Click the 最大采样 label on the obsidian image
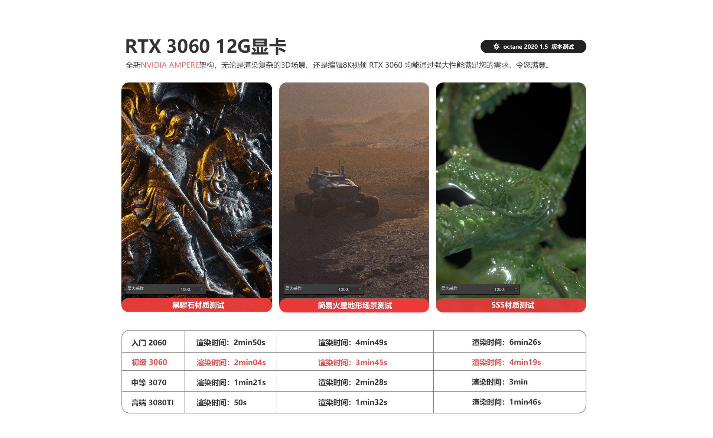713x438 pixels. pyautogui.click(x=136, y=288)
